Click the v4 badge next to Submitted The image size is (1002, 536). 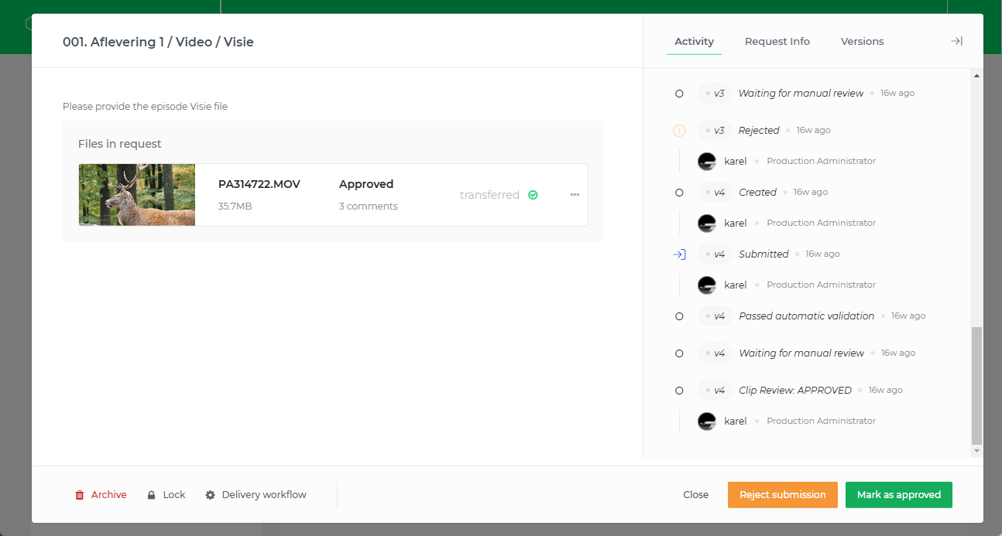click(715, 254)
